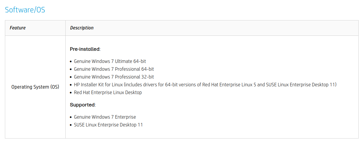This screenshot has width=361, height=142.
Task: Click the bullet before Windows 7 Enterprise
Action: (71, 117)
